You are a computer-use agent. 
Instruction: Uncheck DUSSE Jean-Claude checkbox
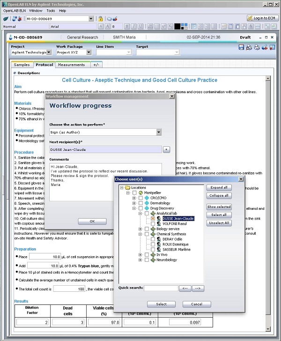coord(153,219)
